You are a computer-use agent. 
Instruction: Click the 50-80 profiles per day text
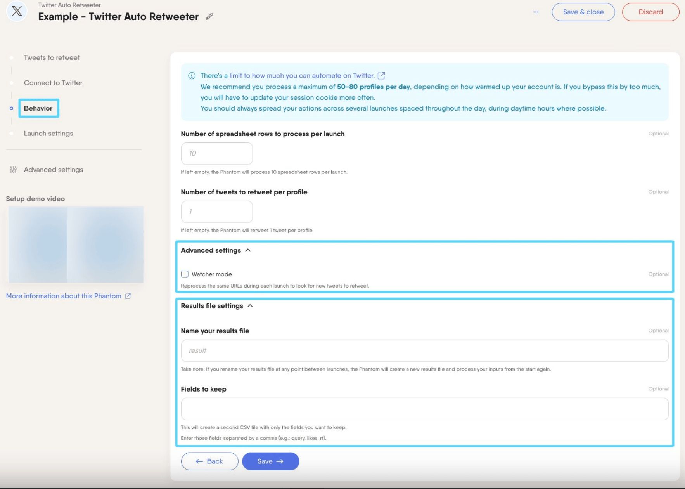pyautogui.click(x=373, y=87)
